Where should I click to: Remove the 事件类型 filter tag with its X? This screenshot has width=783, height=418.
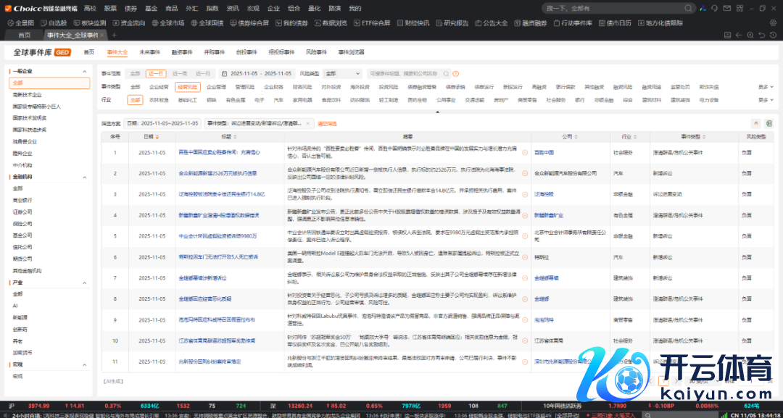point(307,123)
